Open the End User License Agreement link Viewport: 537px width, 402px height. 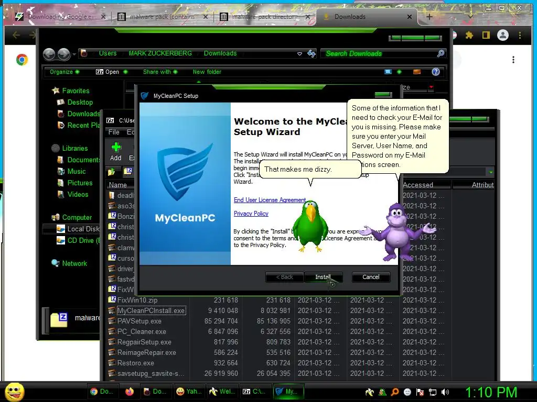pyautogui.click(x=270, y=200)
